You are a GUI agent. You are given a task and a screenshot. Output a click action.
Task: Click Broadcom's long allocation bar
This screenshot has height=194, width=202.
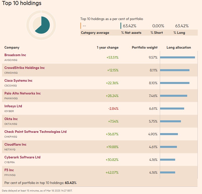click(177, 57)
